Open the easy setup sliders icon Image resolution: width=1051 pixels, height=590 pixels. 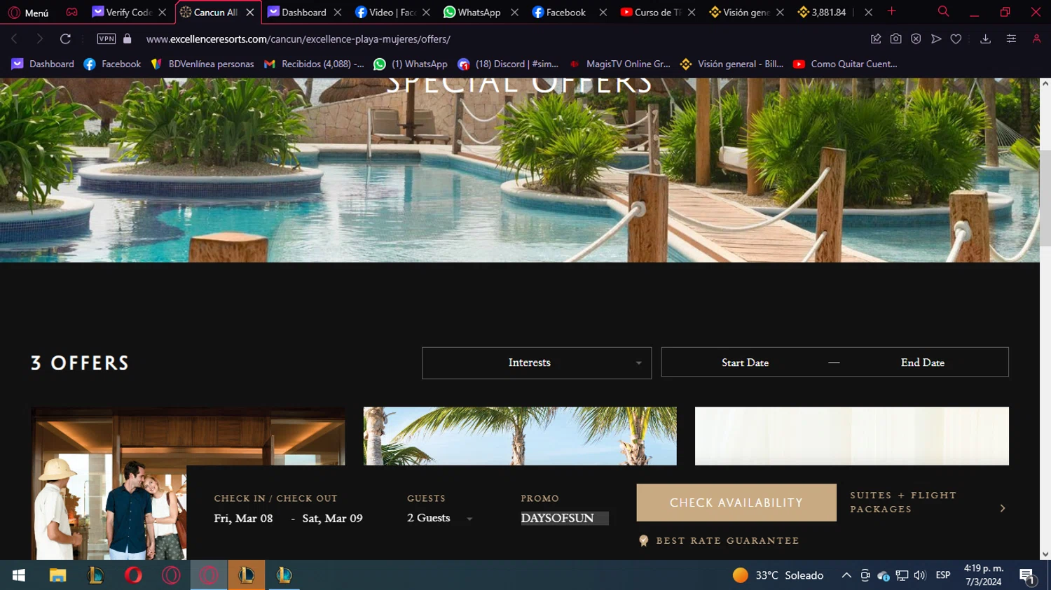(x=1011, y=39)
